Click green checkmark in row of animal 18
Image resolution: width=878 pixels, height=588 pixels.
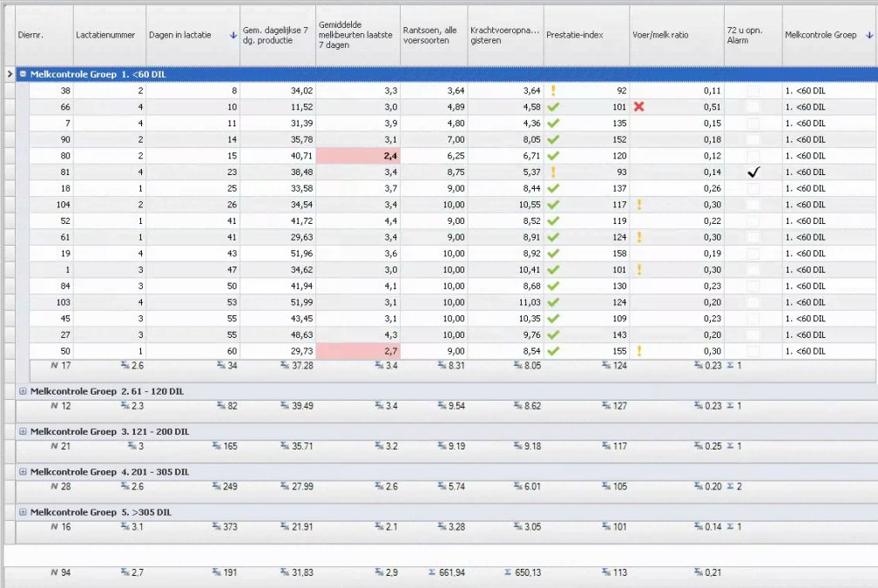[553, 188]
